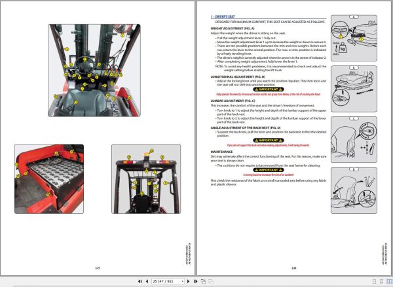Click seat figure B longitudinal adjustment diagram
The width and height of the screenshot is (393, 287).
(x=354, y=89)
